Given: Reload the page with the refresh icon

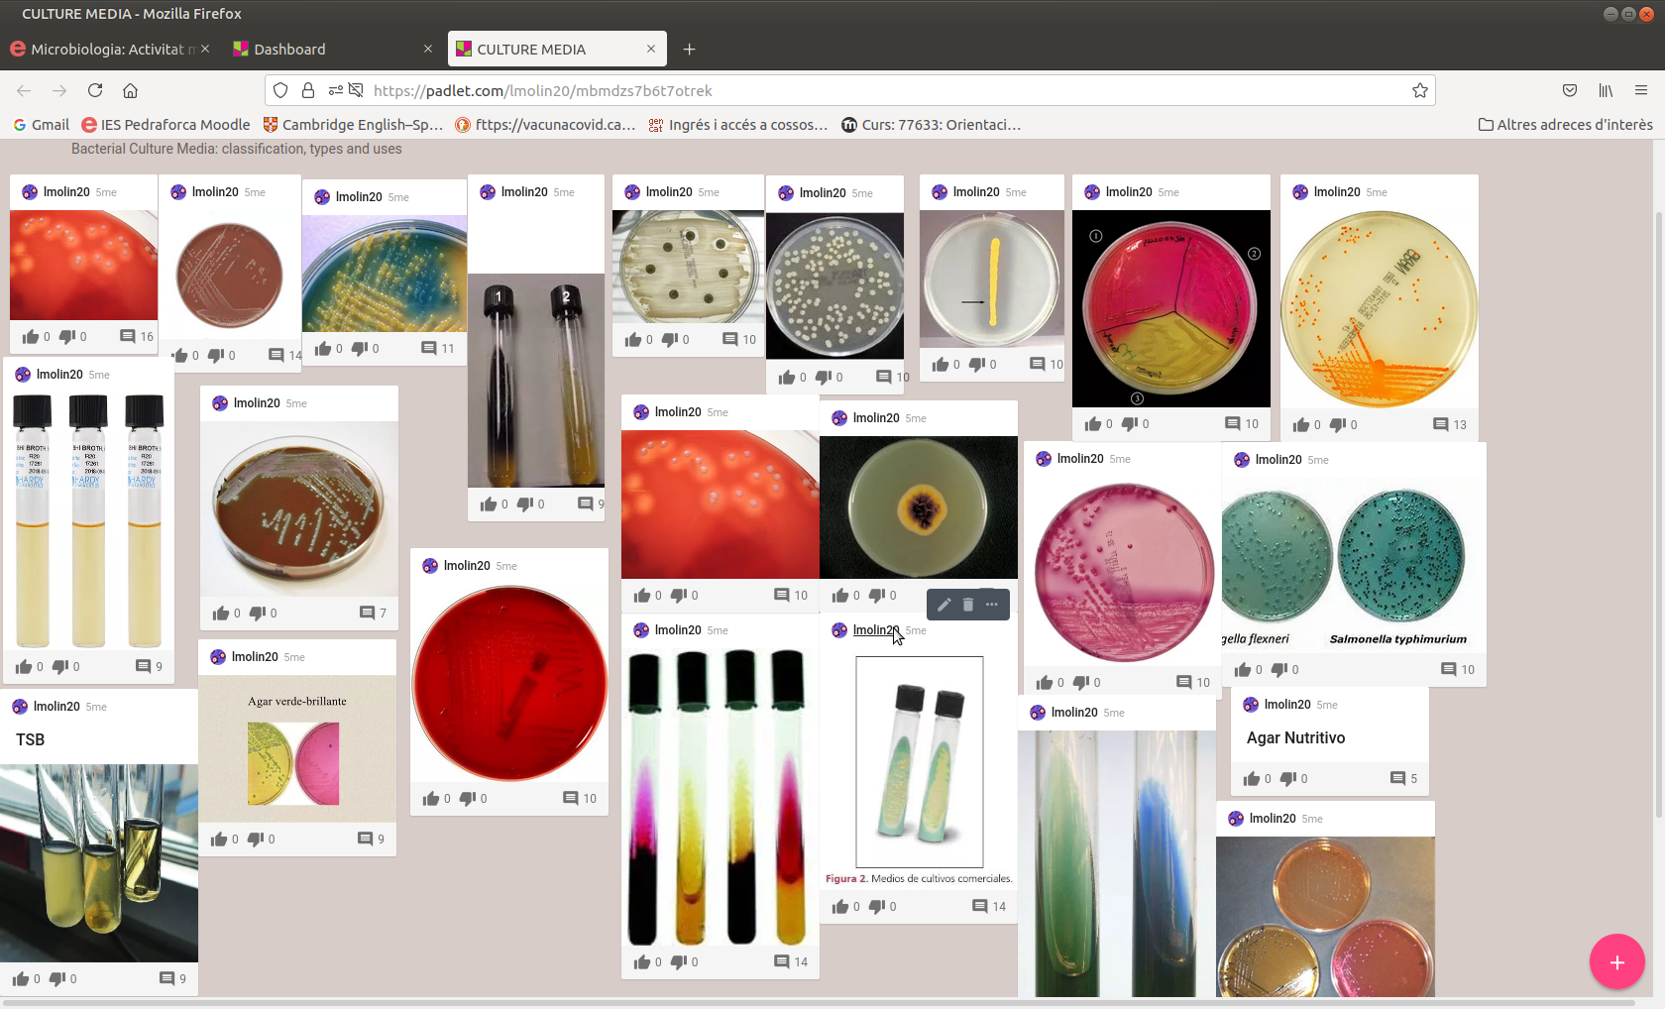Looking at the screenshot, I should coord(95,91).
